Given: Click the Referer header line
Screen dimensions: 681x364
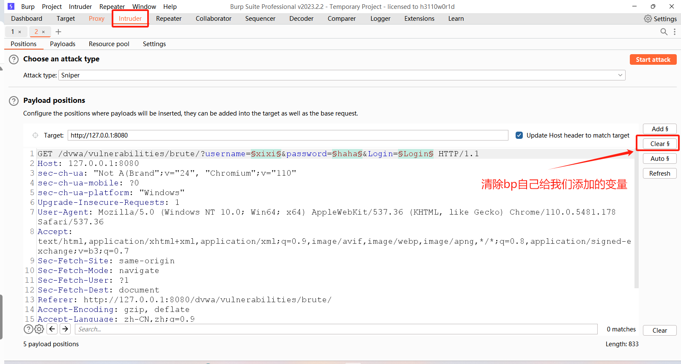Looking at the screenshot, I should pos(185,300).
